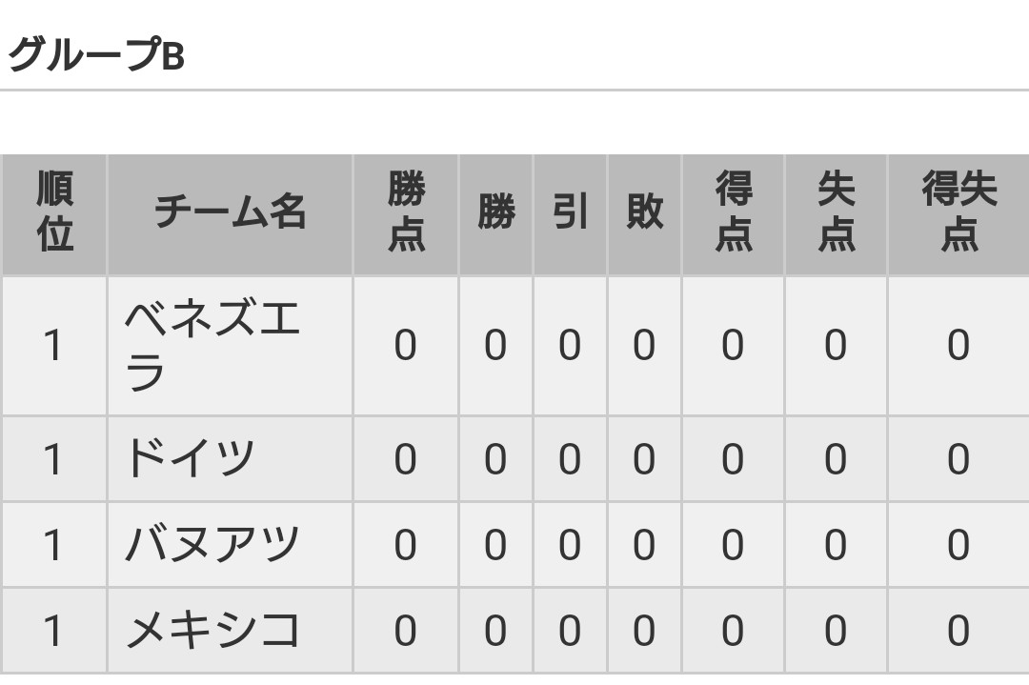Click the single-character 勝 wins column header
The width and height of the screenshot is (1029, 685).
pos(496,212)
